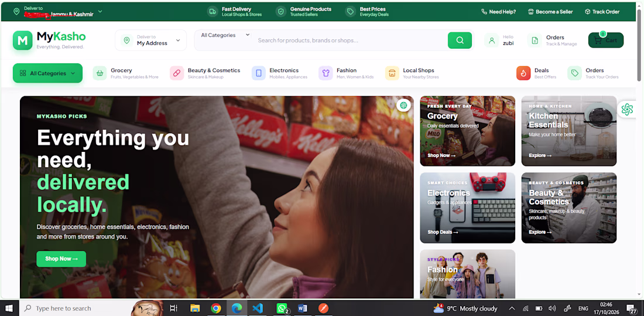
Task: Click Explore on Beauty & Cosmetics card
Action: (540, 232)
